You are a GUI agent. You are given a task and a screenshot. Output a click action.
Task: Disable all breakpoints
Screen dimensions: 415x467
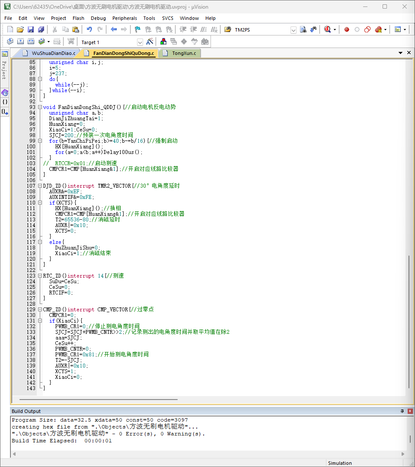(x=367, y=29)
